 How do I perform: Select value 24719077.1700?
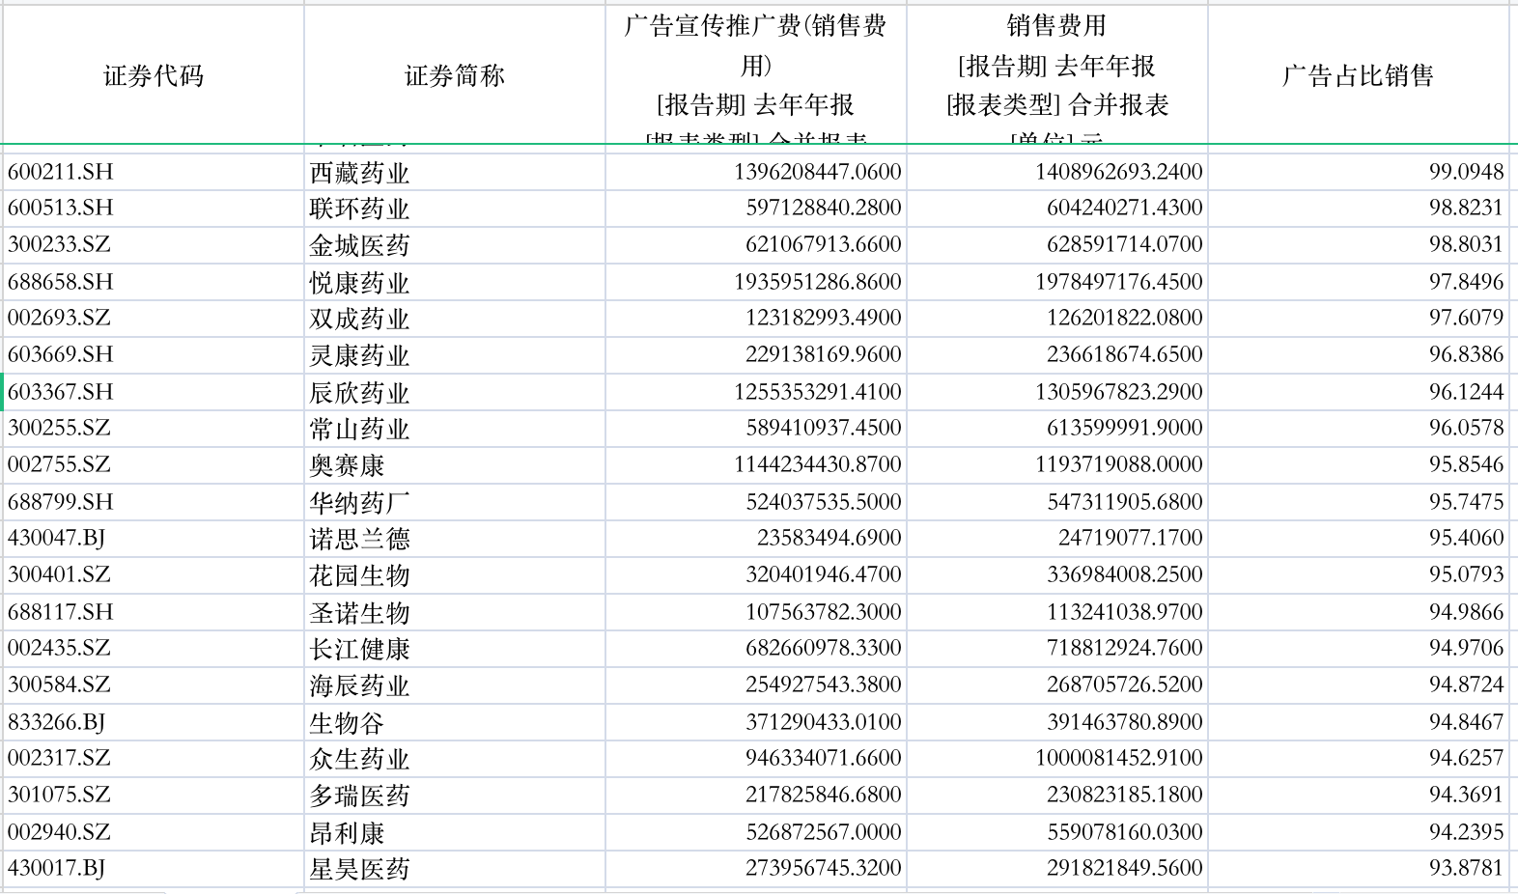pos(1056,538)
